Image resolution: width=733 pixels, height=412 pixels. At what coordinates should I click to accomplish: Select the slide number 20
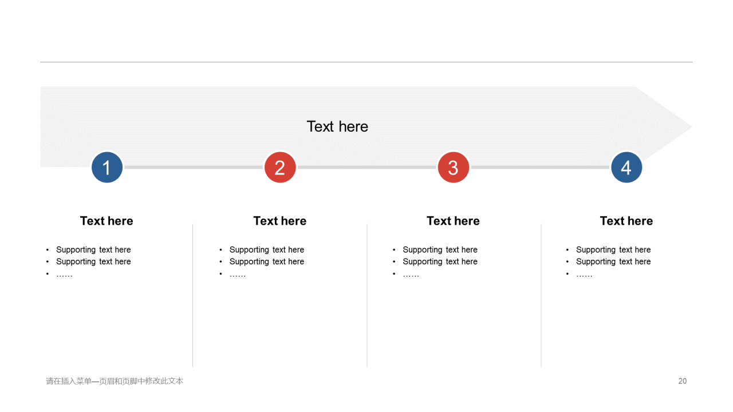pyautogui.click(x=683, y=381)
